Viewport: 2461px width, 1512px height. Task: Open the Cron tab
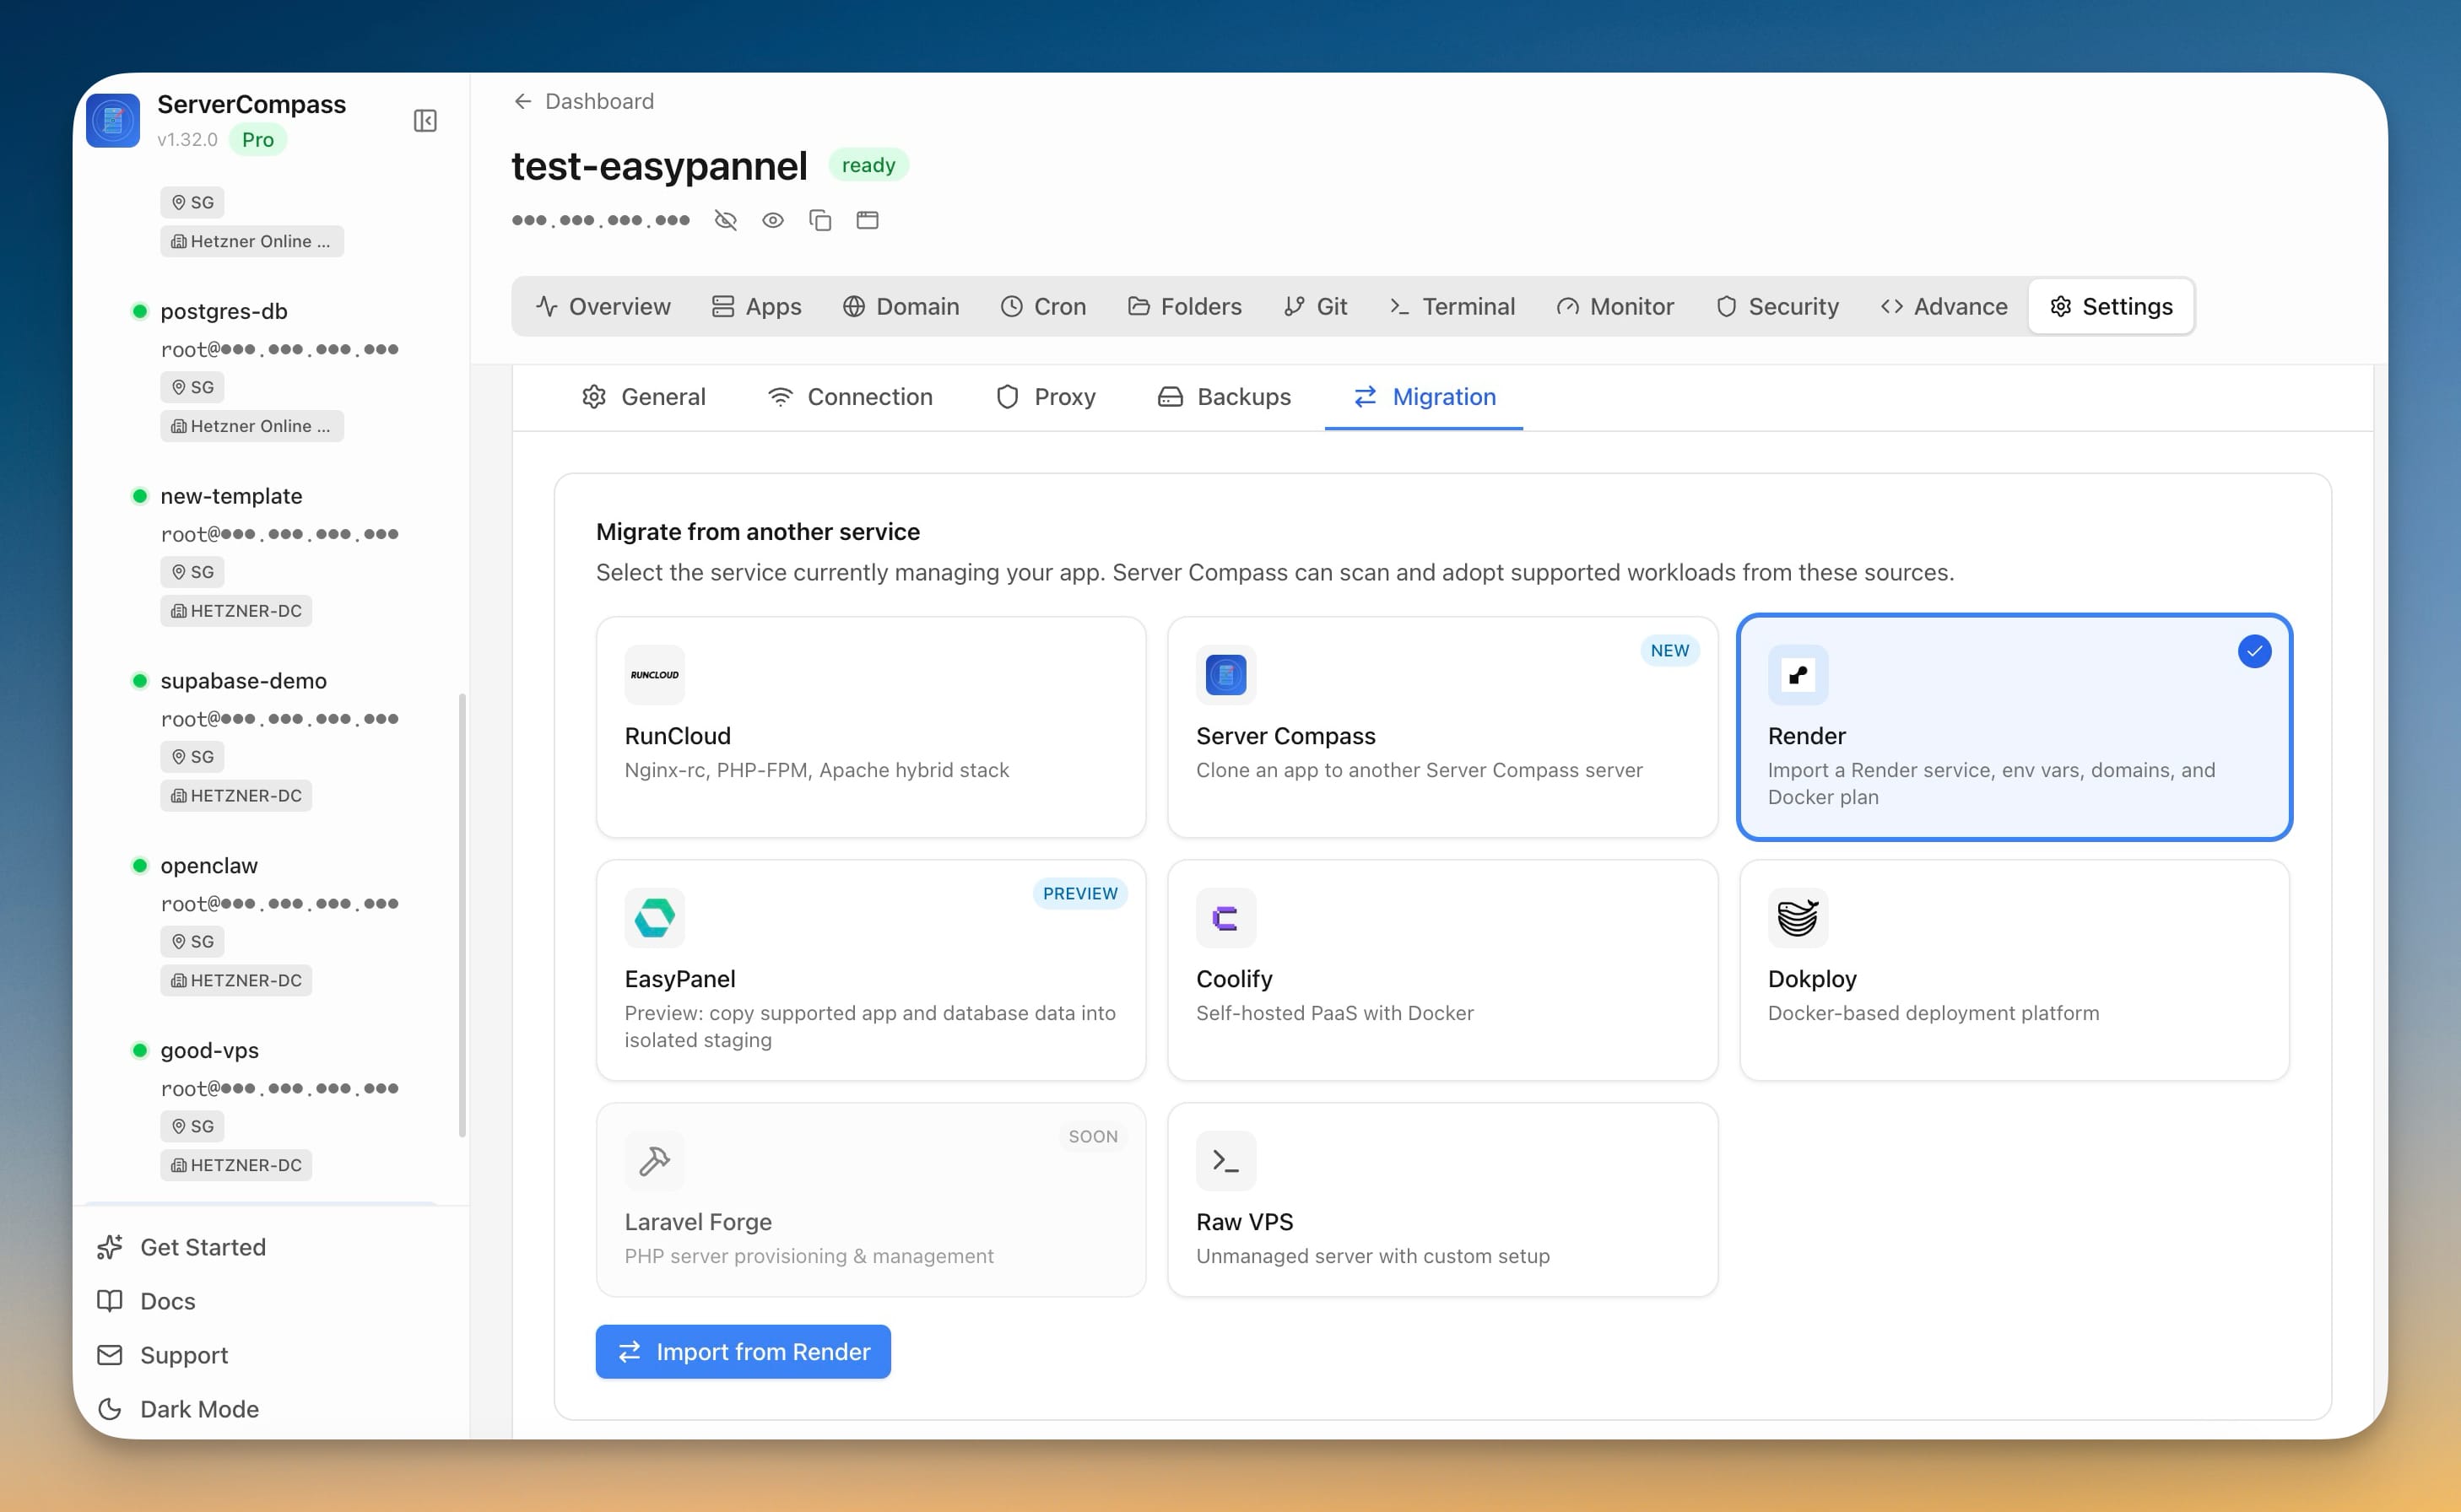coord(1043,306)
